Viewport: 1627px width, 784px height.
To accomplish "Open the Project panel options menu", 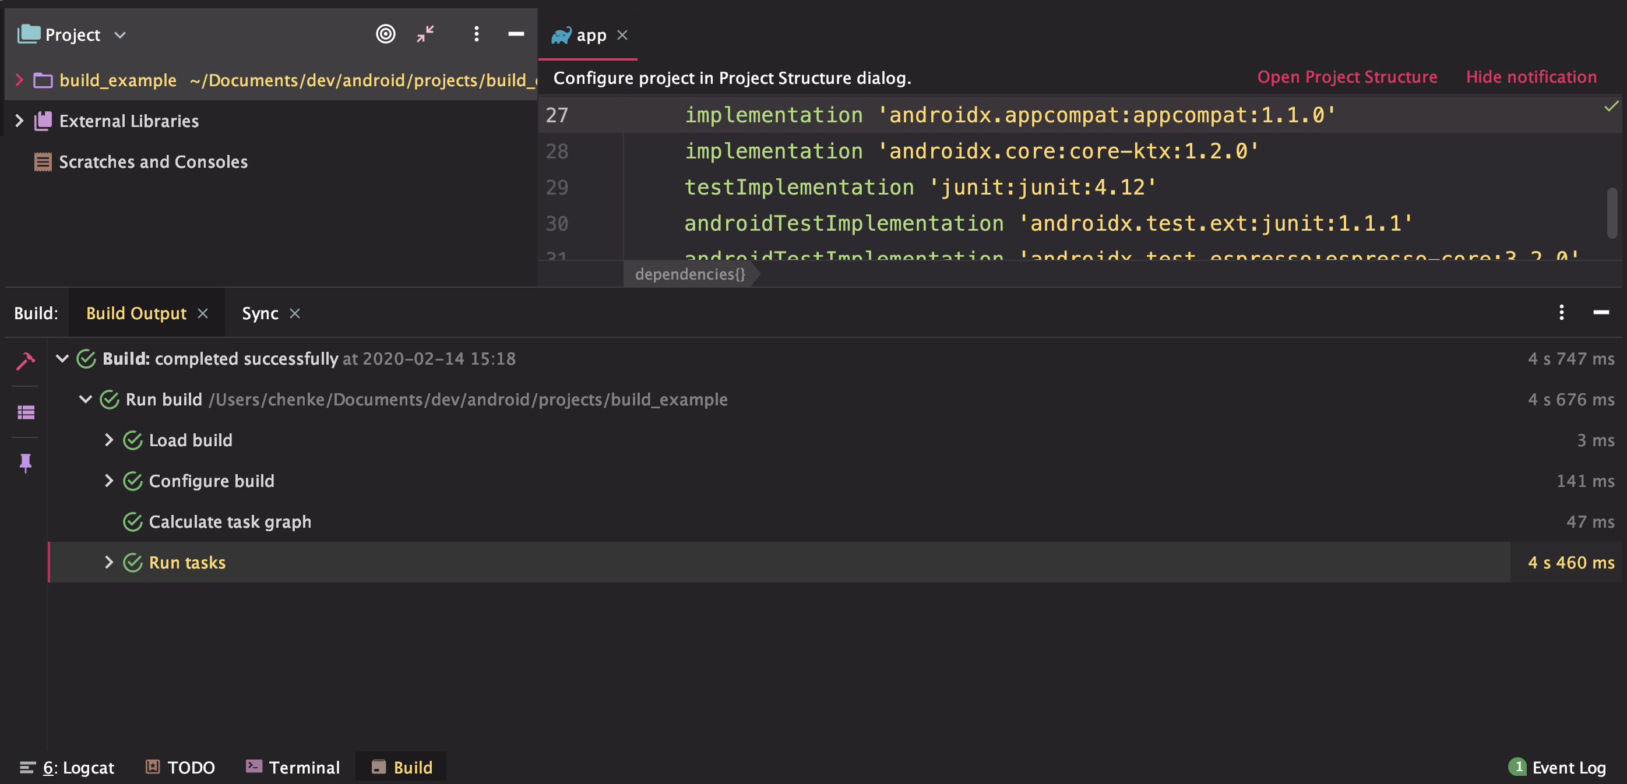I will 476,33.
